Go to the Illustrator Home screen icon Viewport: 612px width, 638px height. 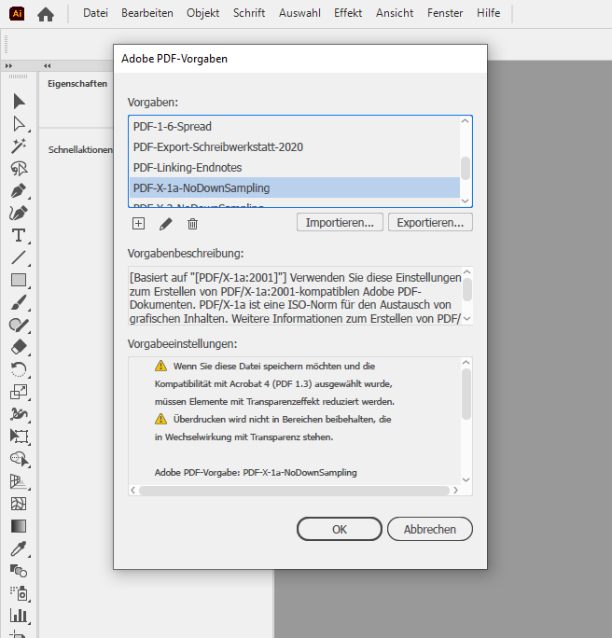(46, 14)
